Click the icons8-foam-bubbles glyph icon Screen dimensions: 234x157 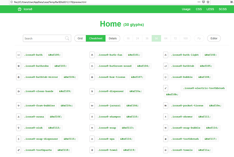coord(19,106)
